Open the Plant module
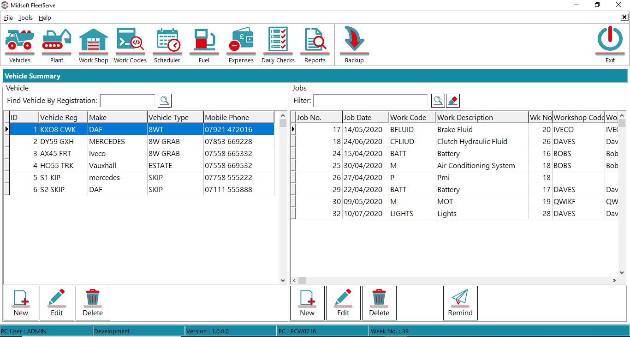Screen dimensions: 630x337 coord(56,44)
